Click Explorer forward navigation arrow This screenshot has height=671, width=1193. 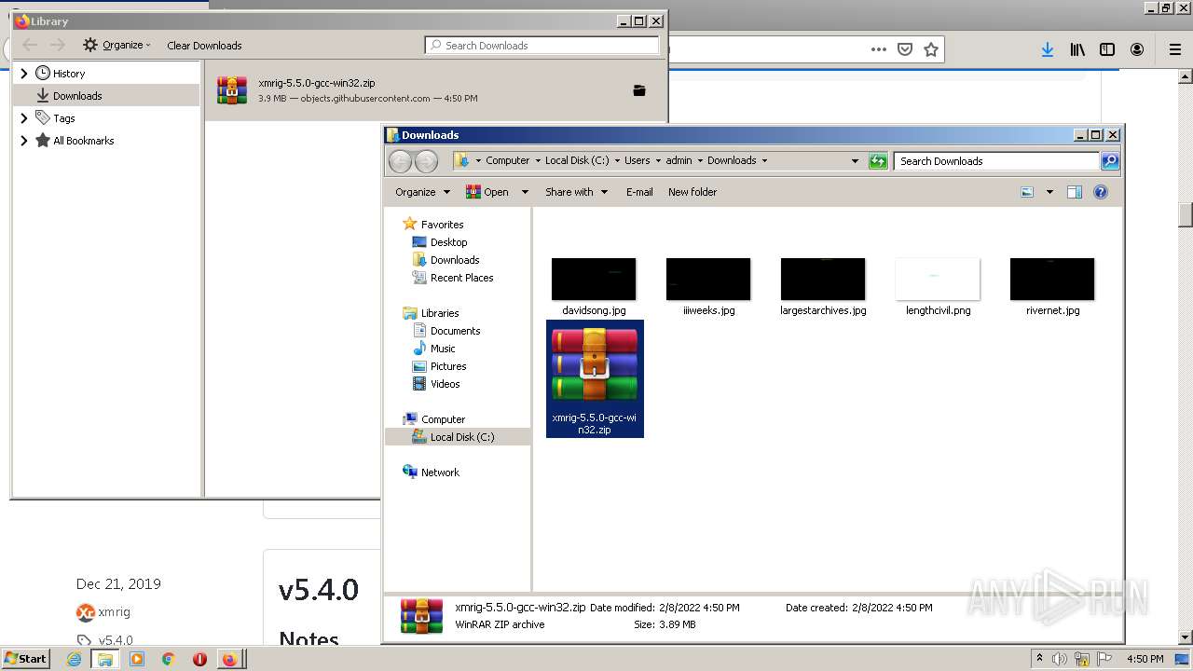tap(426, 161)
